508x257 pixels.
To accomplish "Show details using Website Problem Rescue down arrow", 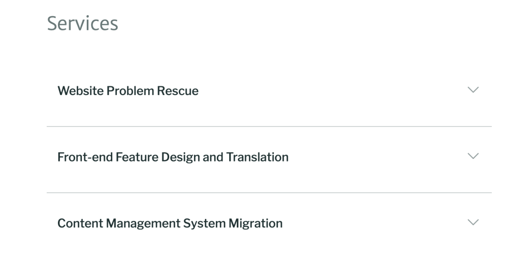I will 473,90.
